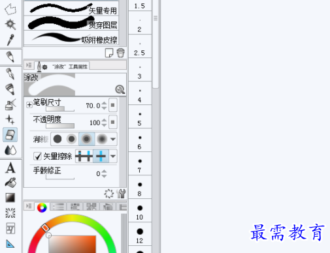Viewport: 330px width, 253px height.
Task: Switch to the color wheel tab
Action: (42, 207)
